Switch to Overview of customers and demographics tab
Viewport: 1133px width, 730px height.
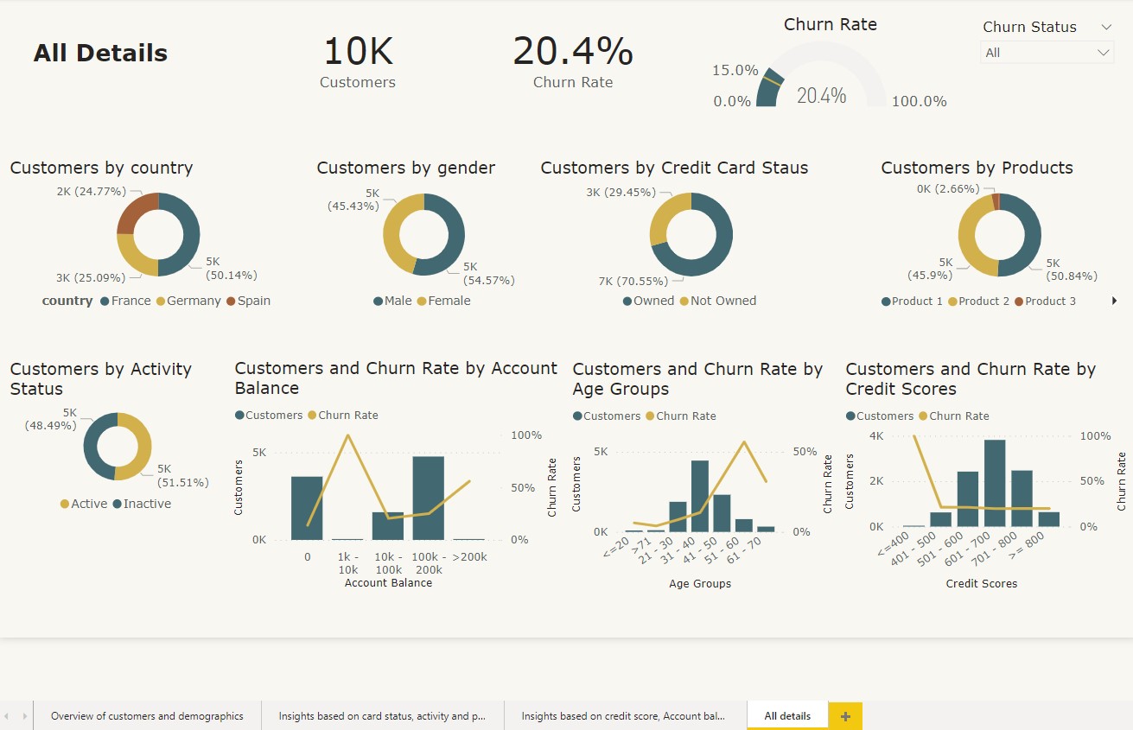147,715
